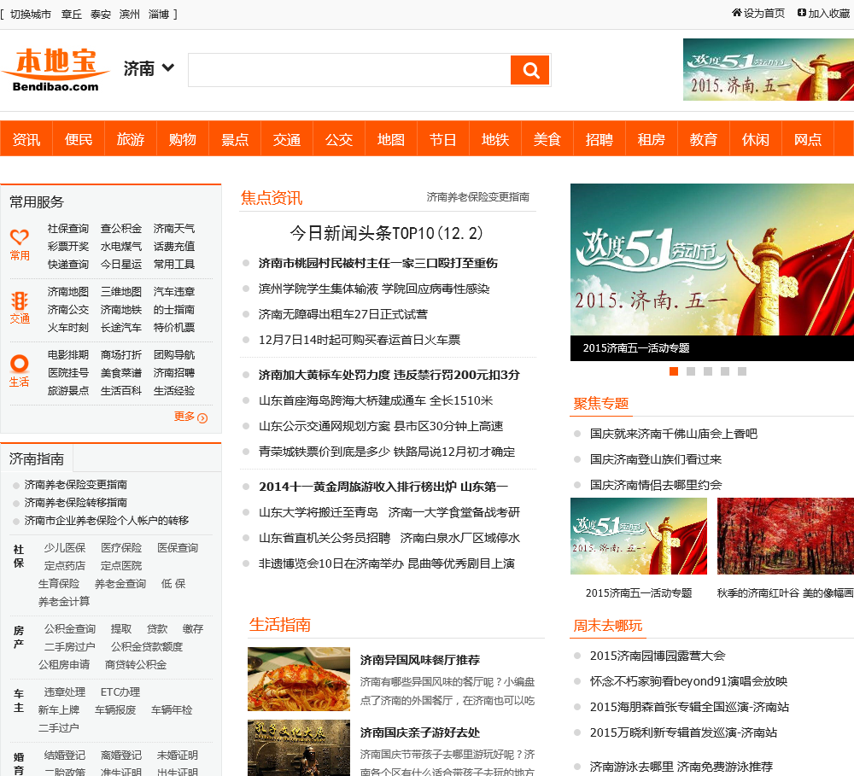Click the 医保查询 link
854x776 pixels.
pyautogui.click(x=178, y=548)
